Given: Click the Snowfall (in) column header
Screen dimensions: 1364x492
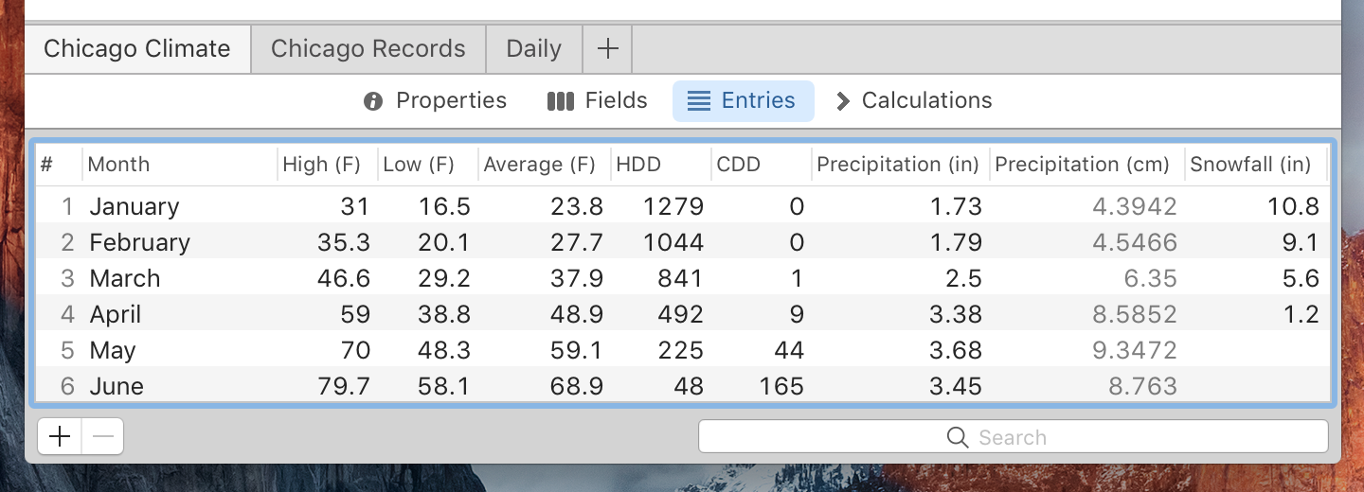Looking at the screenshot, I should 1255,165.
